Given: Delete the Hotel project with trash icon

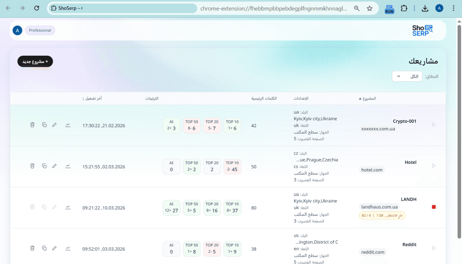Looking at the screenshot, I should [32, 166].
